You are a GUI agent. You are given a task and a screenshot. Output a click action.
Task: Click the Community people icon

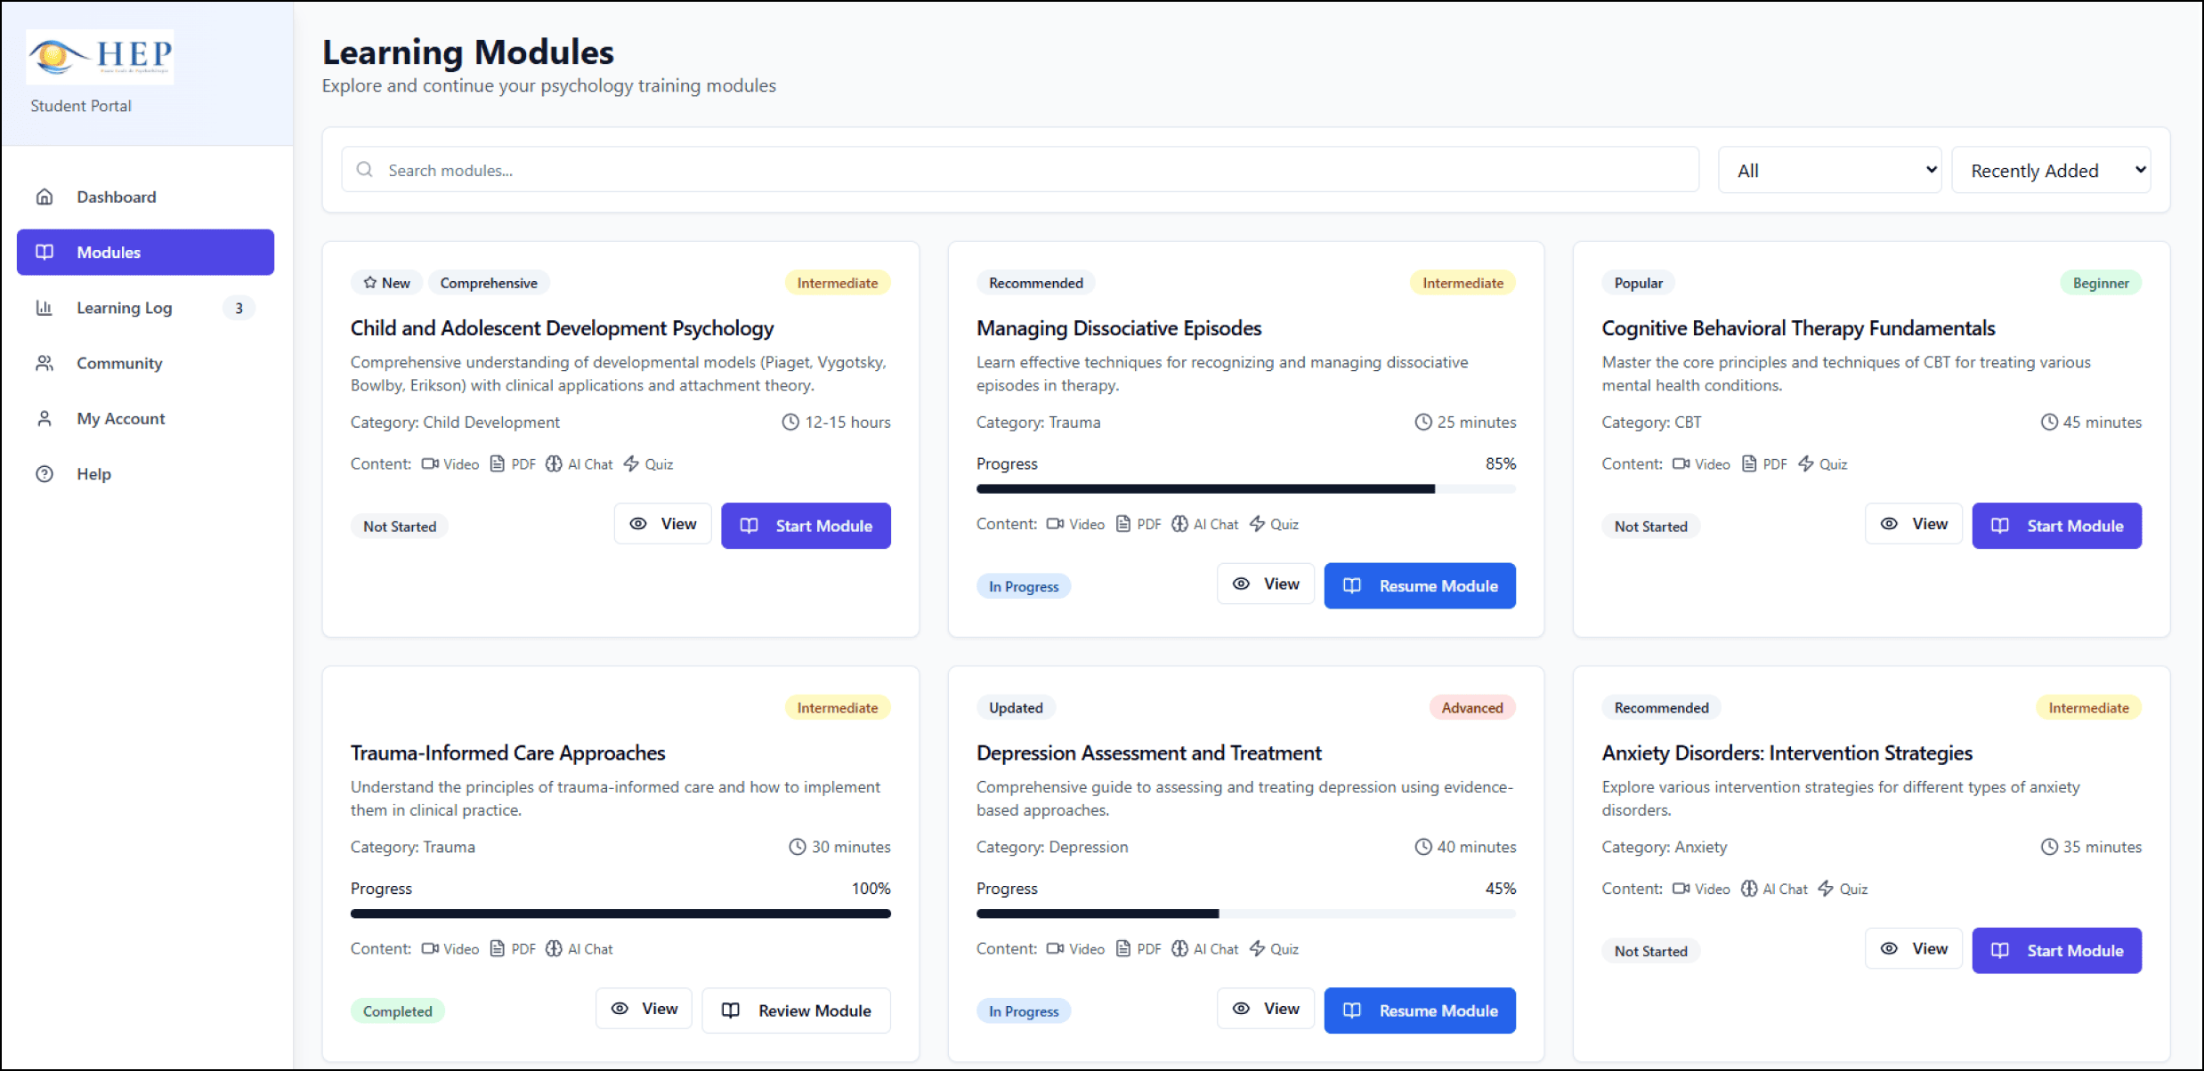tap(45, 363)
